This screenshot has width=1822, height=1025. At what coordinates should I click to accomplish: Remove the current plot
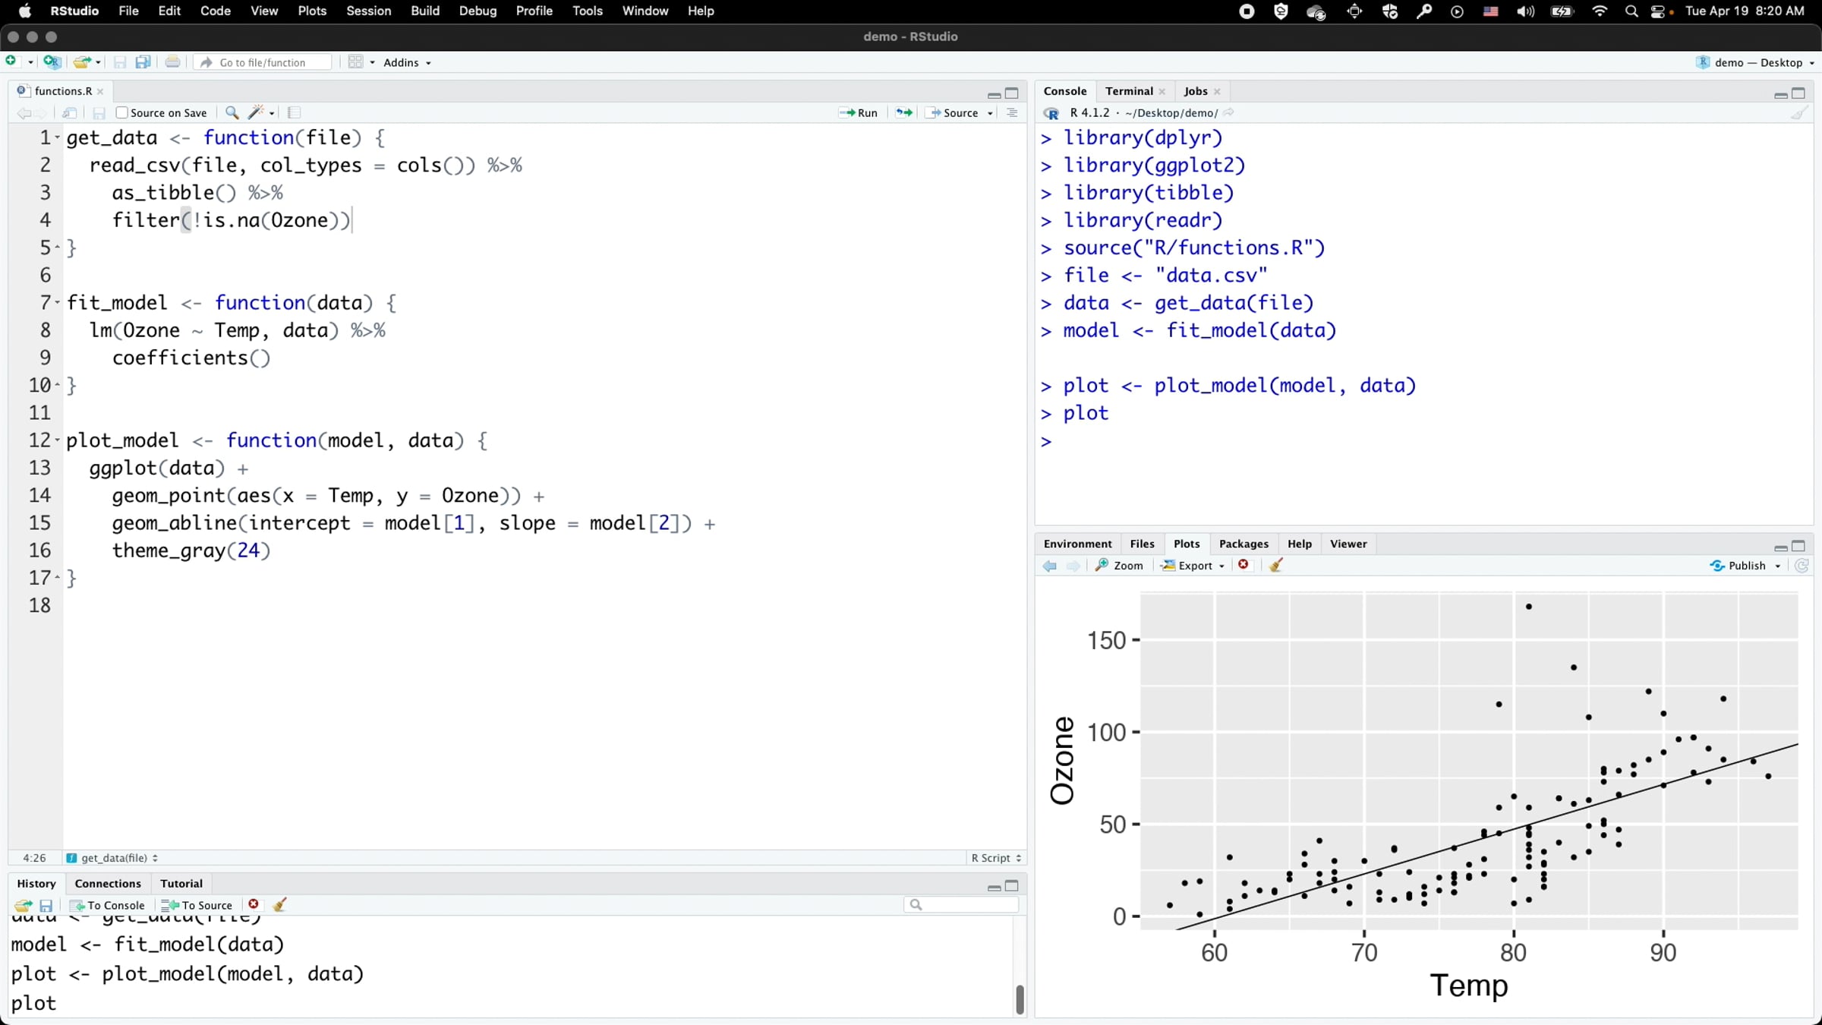coord(1244,565)
